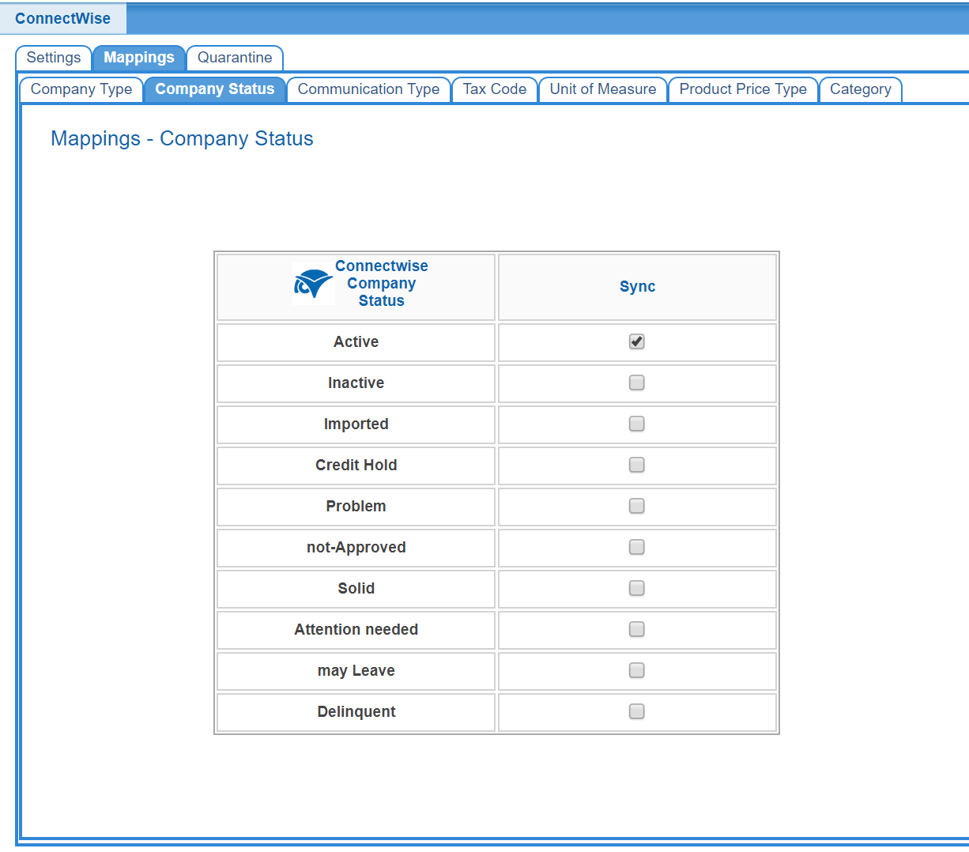Open the Settings tab
969x852 pixels.
pyautogui.click(x=54, y=58)
